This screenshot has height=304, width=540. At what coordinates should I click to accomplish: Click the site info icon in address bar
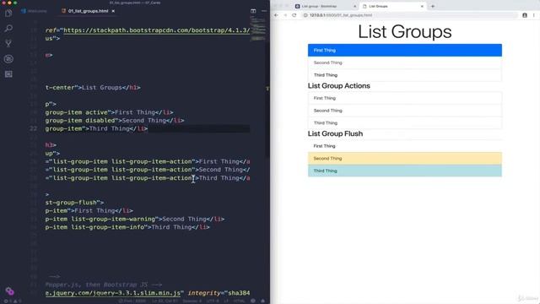pyautogui.click(x=305, y=15)
